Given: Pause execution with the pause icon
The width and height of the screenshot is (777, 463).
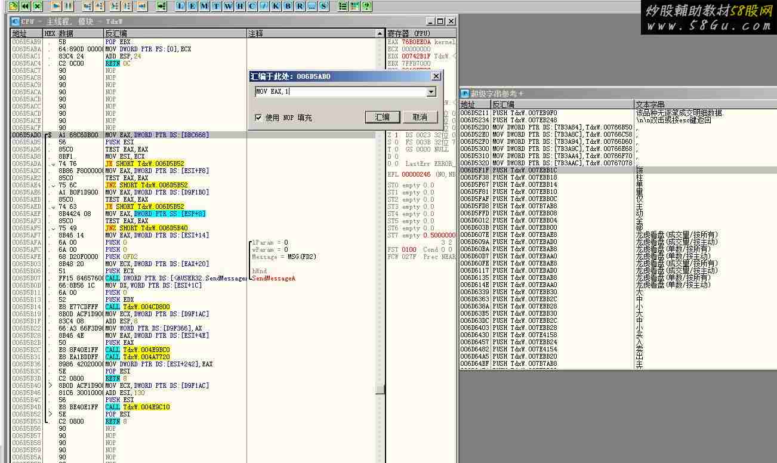Looking at the screenshot, I should click(69, 6).
